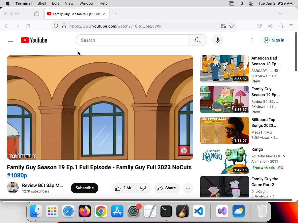Viewport: 298px width, 223px height.
Task: Open the Family Guy thumbnail 4:56:37
Action: click(x=225, y=100)
